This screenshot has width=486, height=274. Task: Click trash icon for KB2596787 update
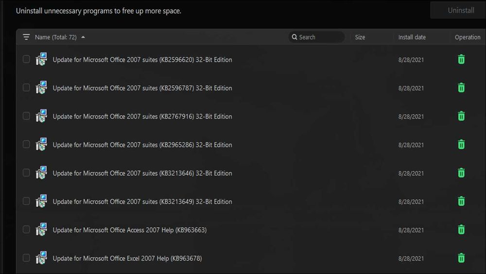pos(461,88)
